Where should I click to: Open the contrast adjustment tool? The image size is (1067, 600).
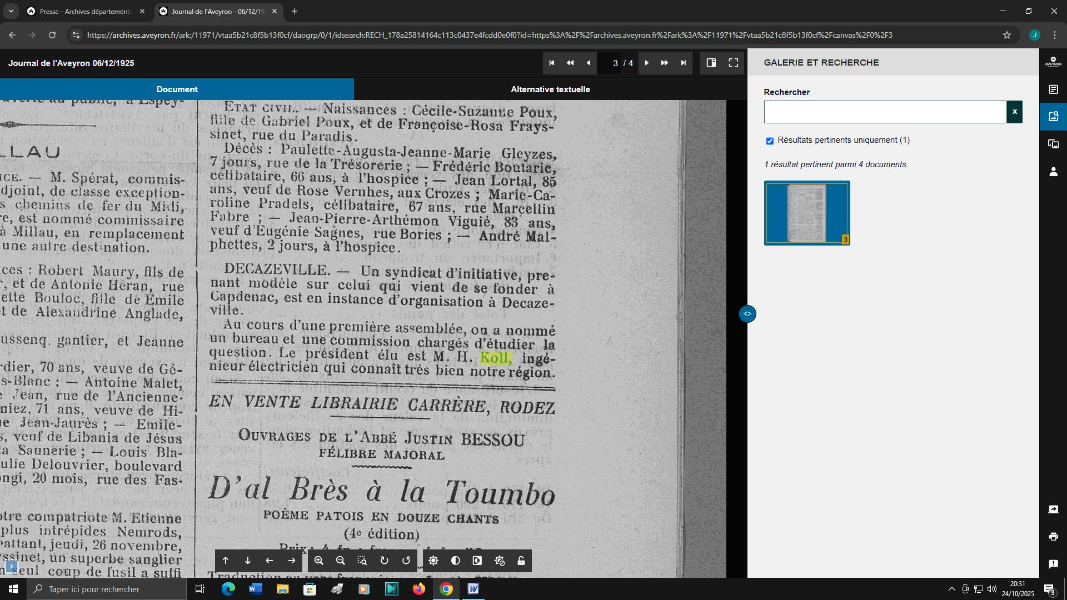tap(456, 561)
